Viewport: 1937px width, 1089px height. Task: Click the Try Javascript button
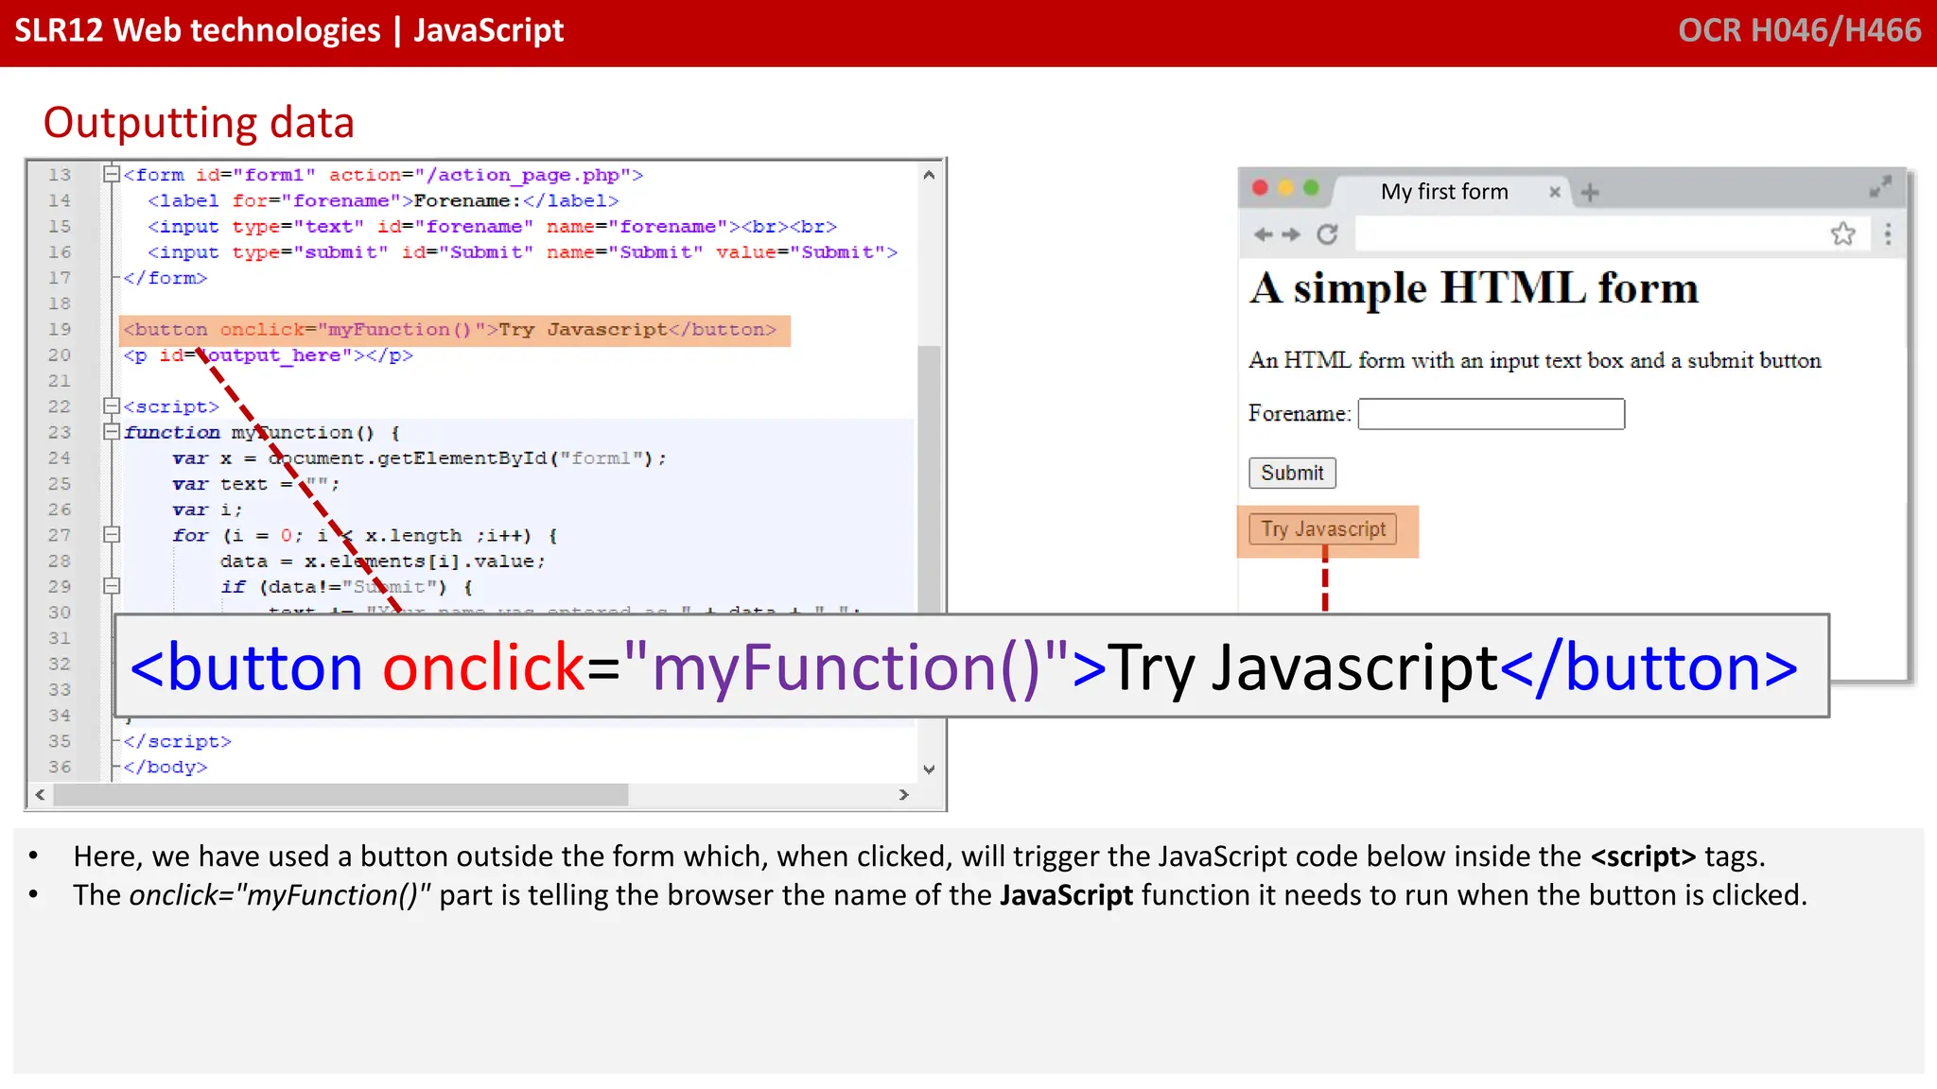(1323, 529)
